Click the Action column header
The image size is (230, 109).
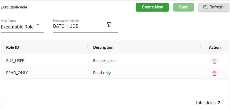point(215,47)
